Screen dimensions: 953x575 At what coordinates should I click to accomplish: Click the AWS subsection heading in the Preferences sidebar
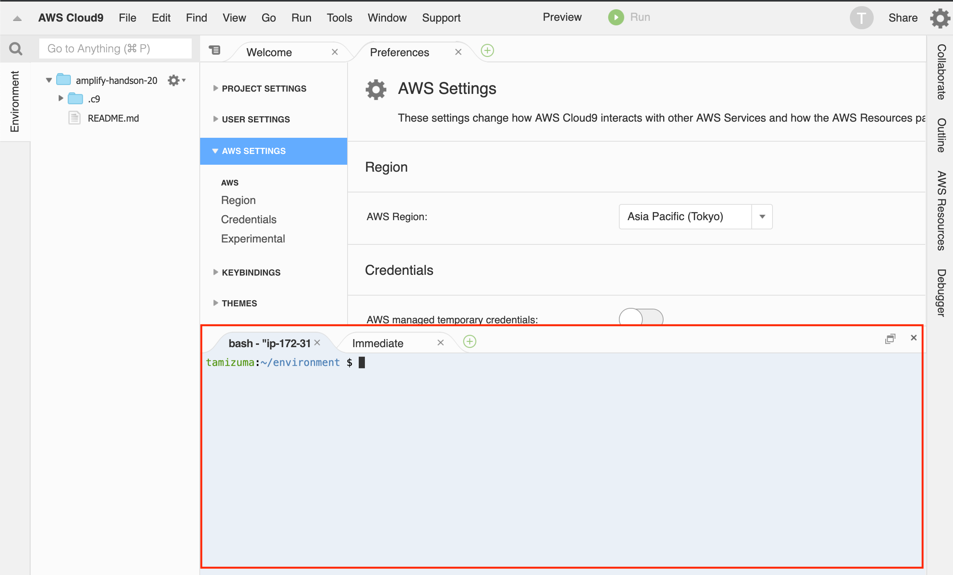230,182
